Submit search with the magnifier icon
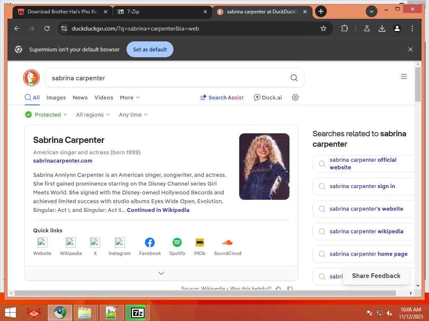This screenshot has height=321, width=429. click(x=294, y=78)
